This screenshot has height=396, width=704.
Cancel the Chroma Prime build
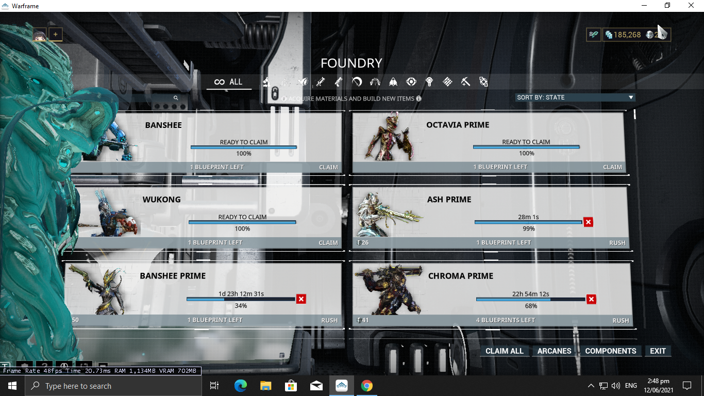[x=591, y=299]
